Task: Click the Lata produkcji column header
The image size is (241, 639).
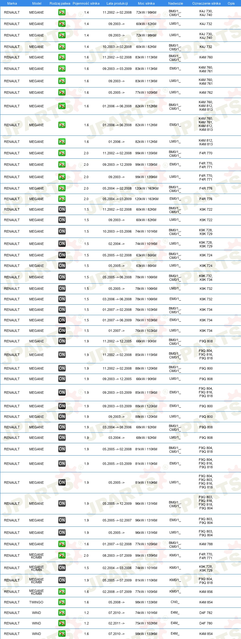Action: tap(117, 3)
